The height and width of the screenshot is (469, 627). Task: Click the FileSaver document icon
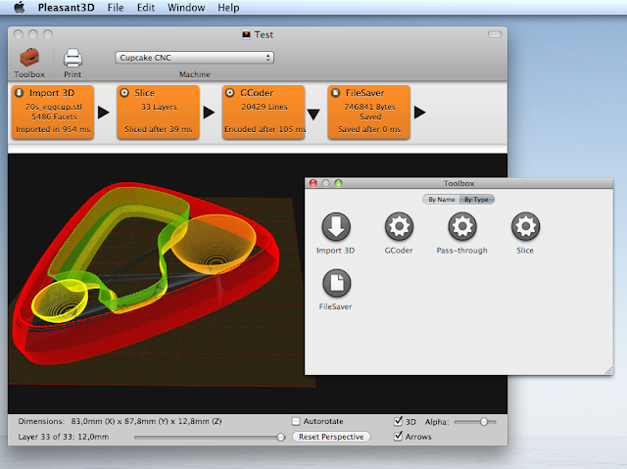[x=336, y=283]
